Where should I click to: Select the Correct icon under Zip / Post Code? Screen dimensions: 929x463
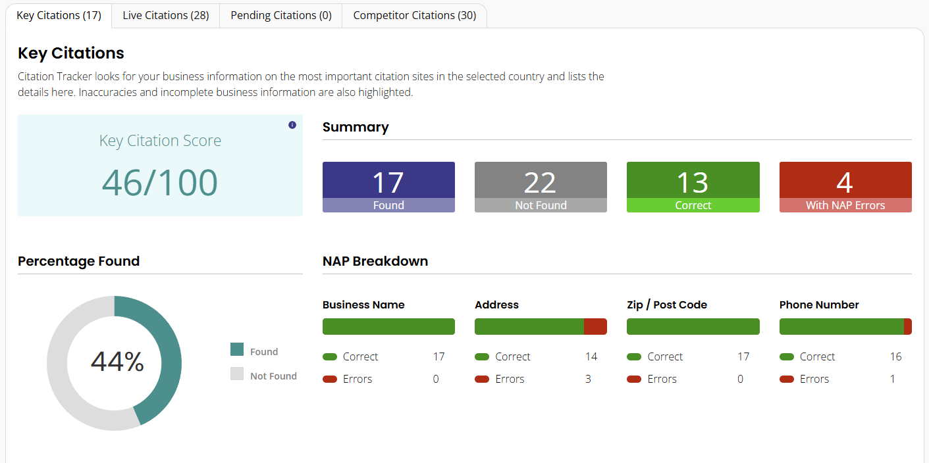pos(634,356)
